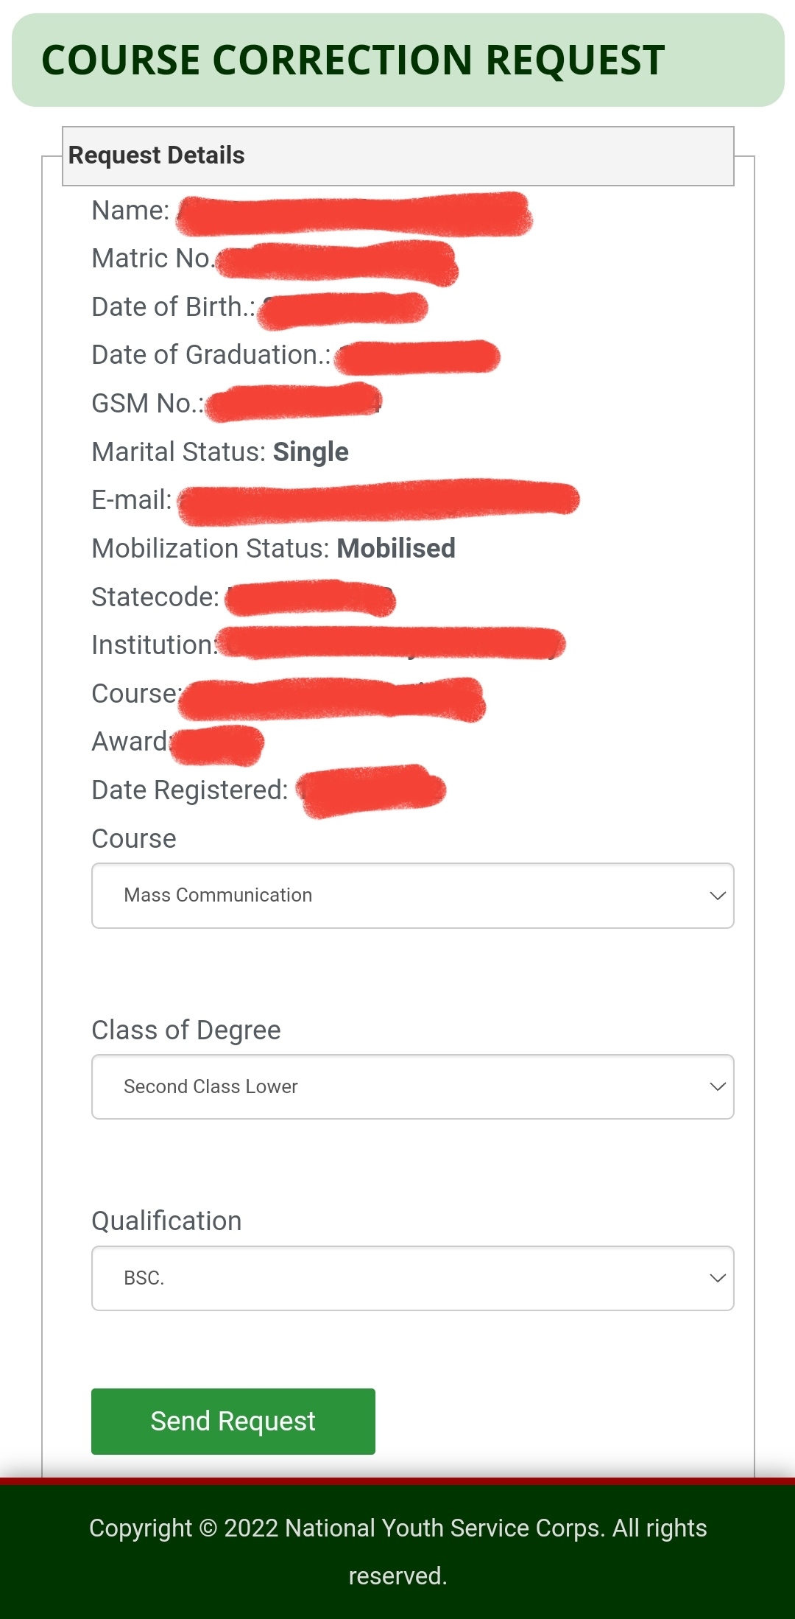795x1619 pixels.
Task: Select the Request Details header tab
Action: pyautogui.click(x=157, y=155)
